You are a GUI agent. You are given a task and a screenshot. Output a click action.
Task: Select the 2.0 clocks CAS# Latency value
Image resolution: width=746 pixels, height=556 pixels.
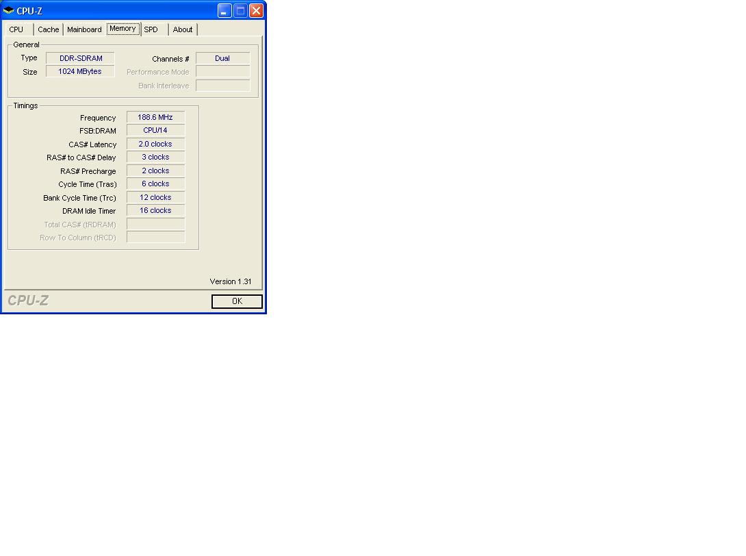pos(155,144)
